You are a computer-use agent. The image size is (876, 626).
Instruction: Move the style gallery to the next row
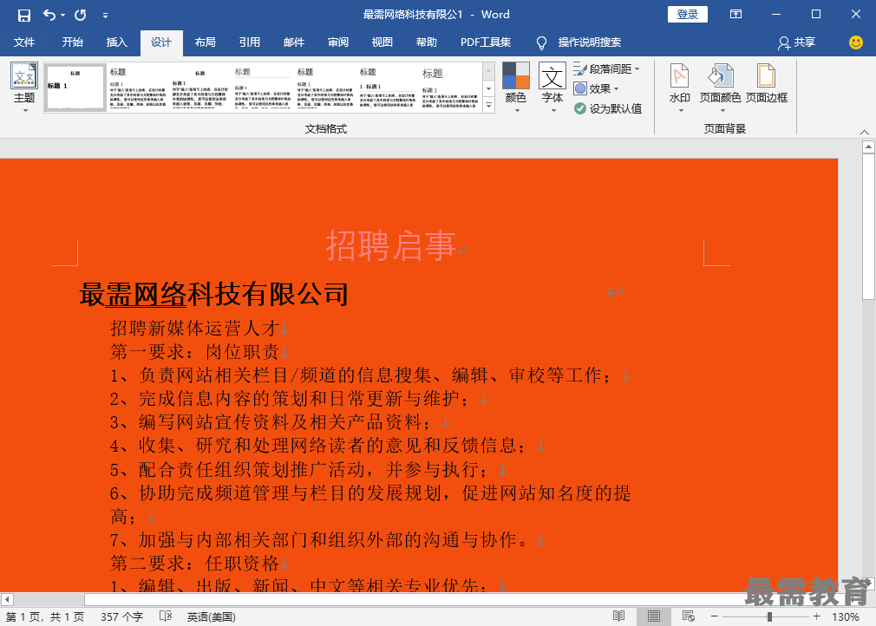point(488,88)
